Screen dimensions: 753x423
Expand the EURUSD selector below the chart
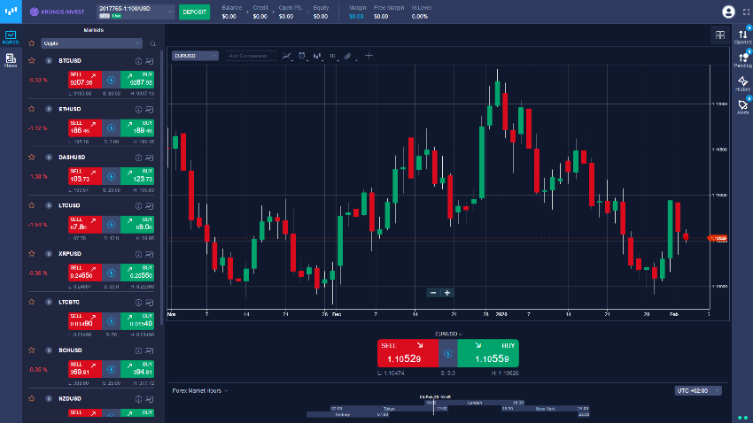448,334
